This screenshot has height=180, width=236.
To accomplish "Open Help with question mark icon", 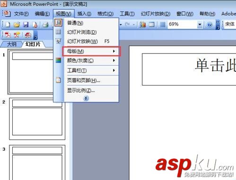I will pyautogui.click(x=210, y=25).
